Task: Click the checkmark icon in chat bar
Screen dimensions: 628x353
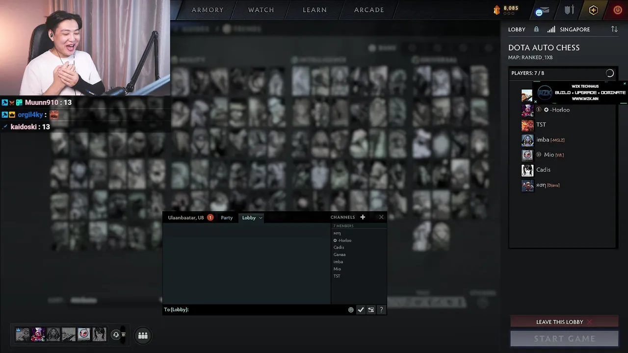Action: [x=361, y=310]
